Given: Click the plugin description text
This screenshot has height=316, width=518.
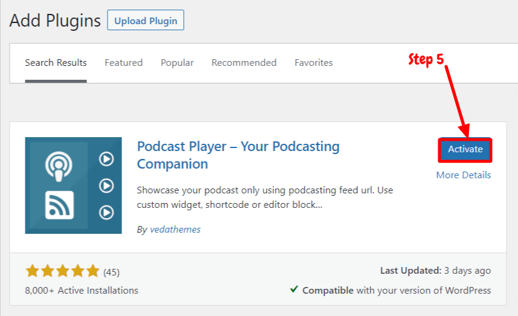Looking at the screenshot, I should [265, 198].
